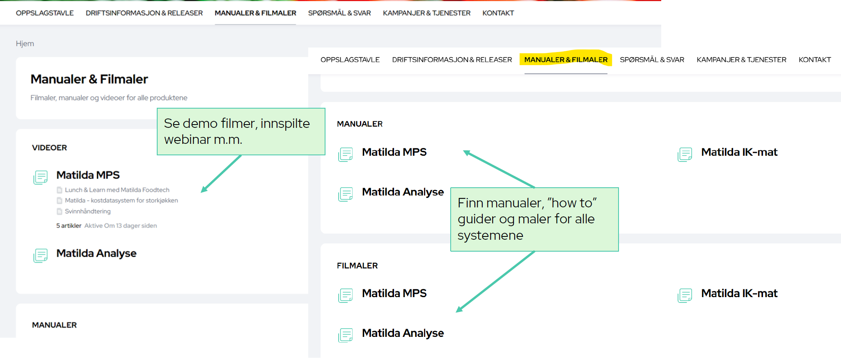Click subtitle 'Filmaler, manualer og videoer for alle produktene'
Screen dimensions: 841x359
click(x=109, y=98)
